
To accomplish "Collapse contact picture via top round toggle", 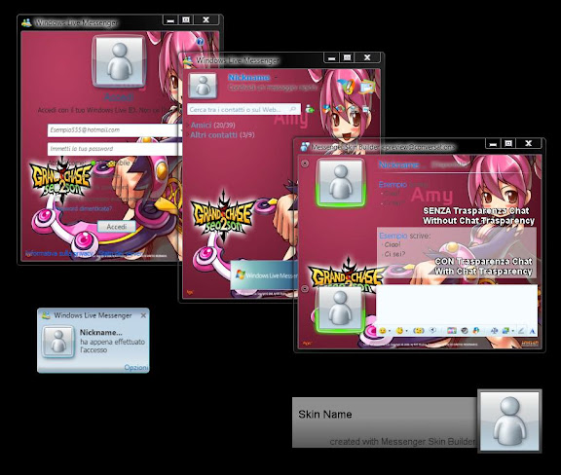I will pyautogui.click(x=305, y=164).
